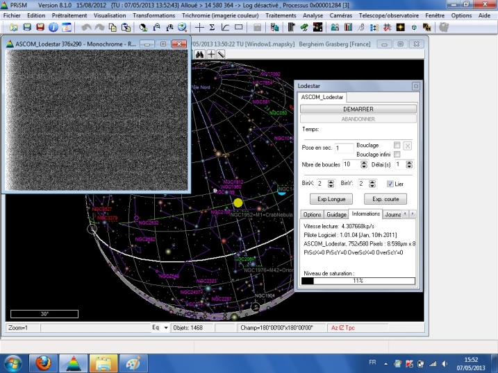Click the blue floppy disk save icon

coord(27,27)
